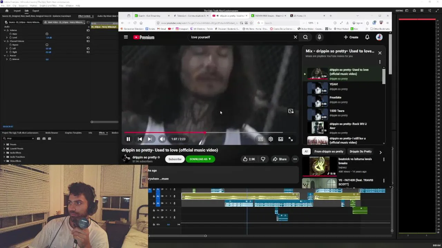Clear the effects search field
Image resolution: width=442 pixels, height=248 pixels.
click(33, 138)
